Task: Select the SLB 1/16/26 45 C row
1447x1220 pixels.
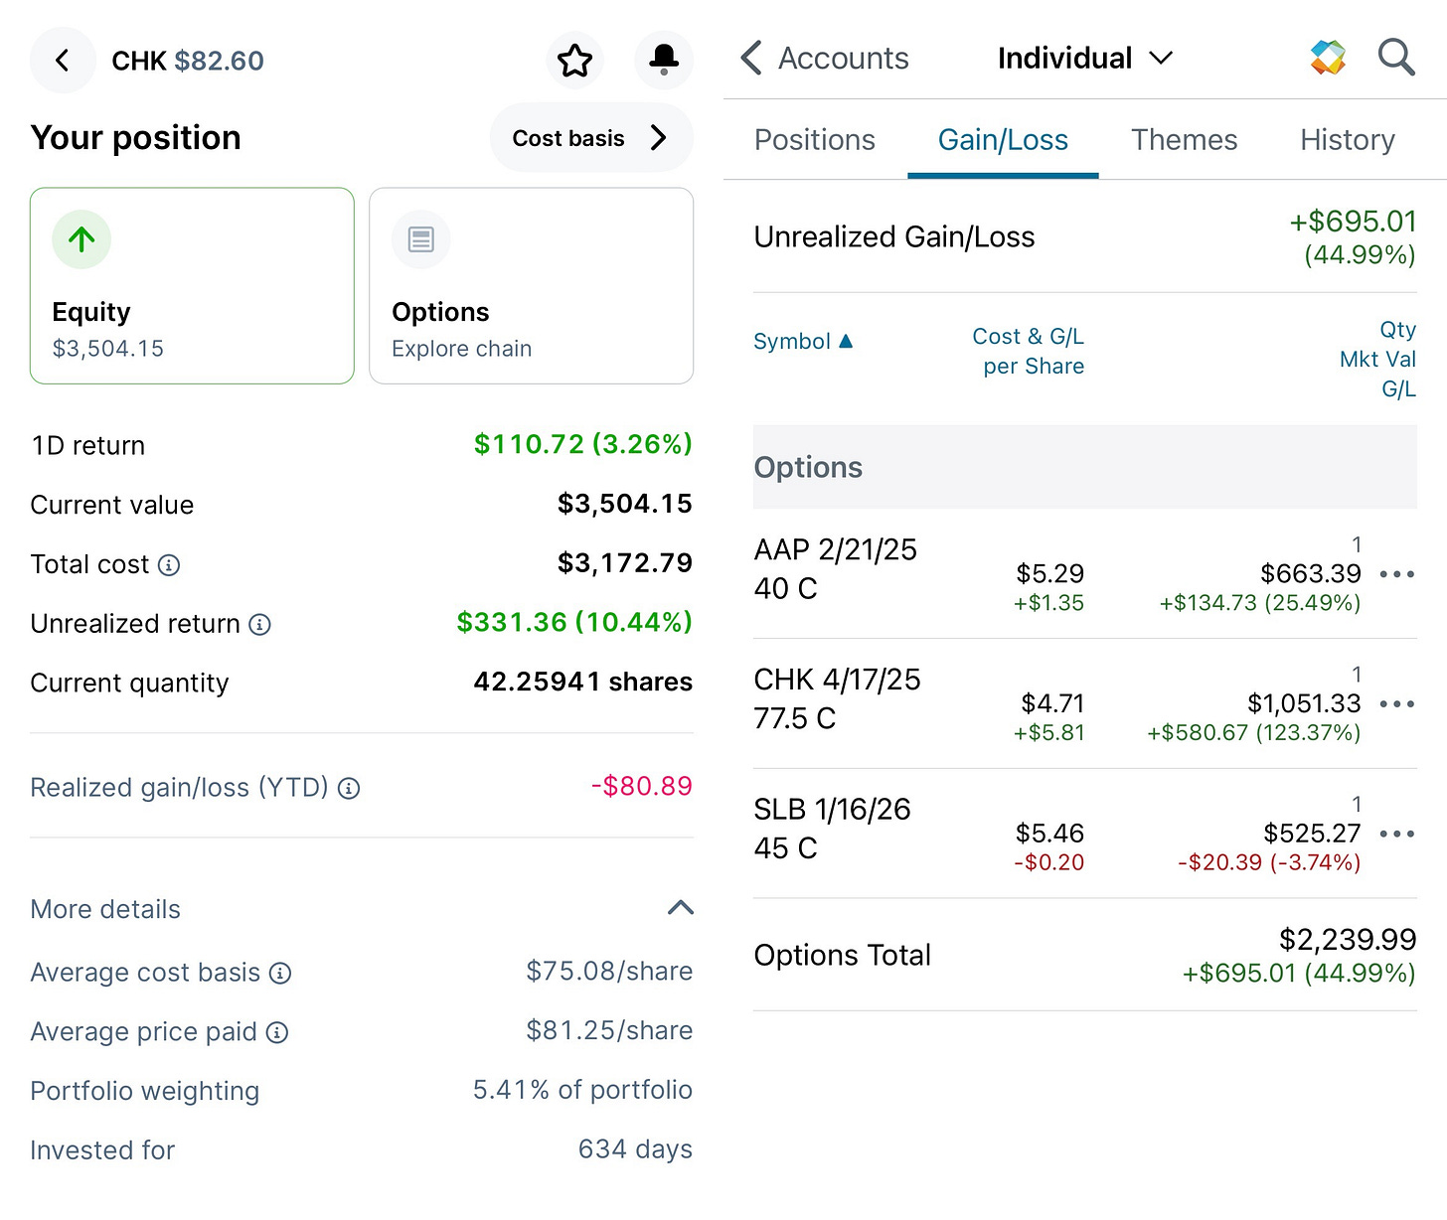Action: coord(1085,834)
